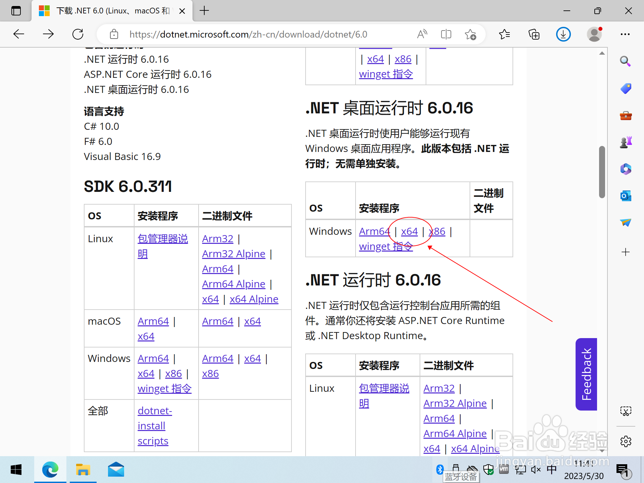The height and width of the screenshot is (483, 644).
Task: Download SDK macOS Arm64 installer
Action: tap(153, 321)
